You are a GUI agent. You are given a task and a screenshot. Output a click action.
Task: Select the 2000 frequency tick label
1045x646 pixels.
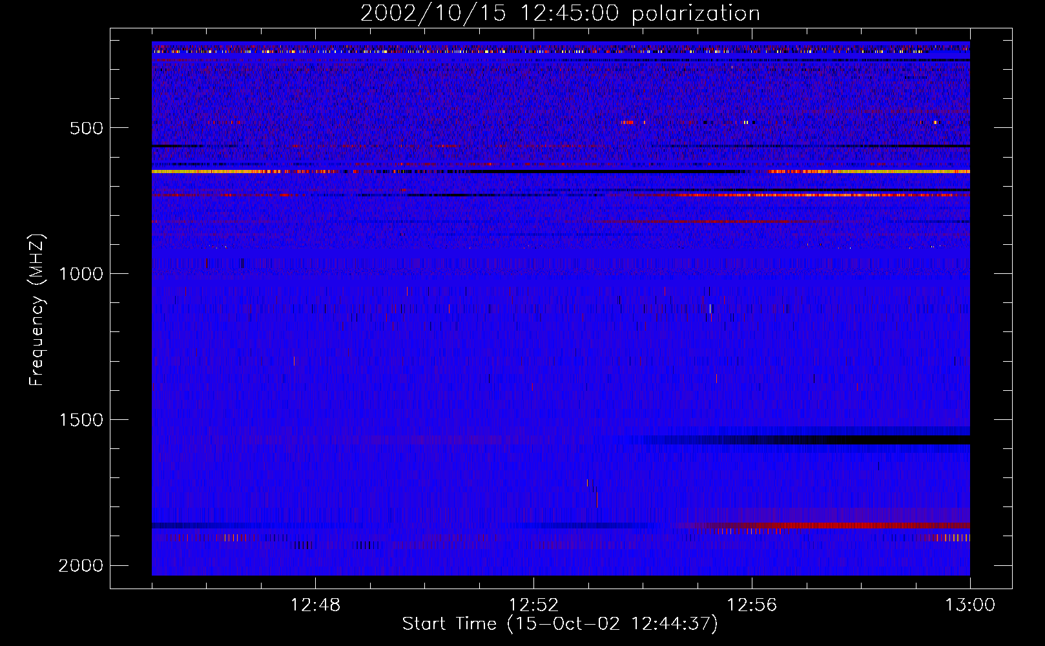click(x=81, y=566)
